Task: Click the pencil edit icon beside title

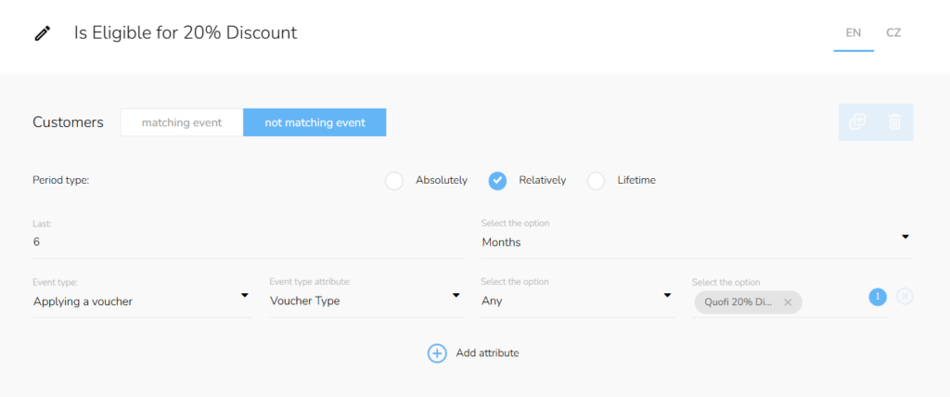Action: tap(43, 33)
